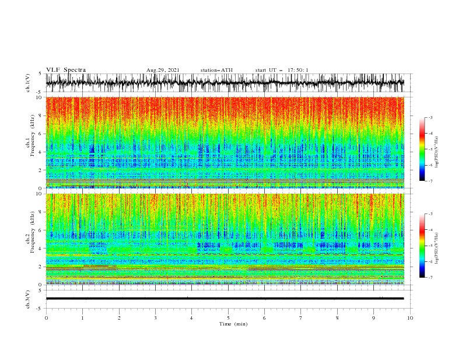Click the time axis tick label "7"
This screenshot has height=357, width=462.
(301, 318)
